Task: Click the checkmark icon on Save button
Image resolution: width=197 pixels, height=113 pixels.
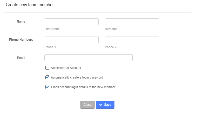Action: [101, 105]
